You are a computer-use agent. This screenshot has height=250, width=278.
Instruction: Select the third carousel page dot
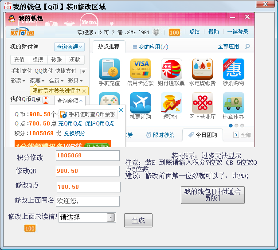click(242, 125)
